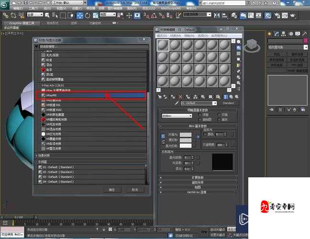This screenshot has width=310, height=239.
Task: Click the Mirror tool icon
Action: (217, 15)
